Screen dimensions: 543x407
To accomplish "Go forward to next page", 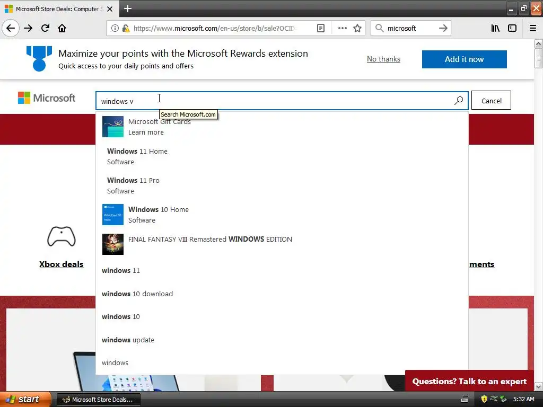I will (x=28, y=28).
